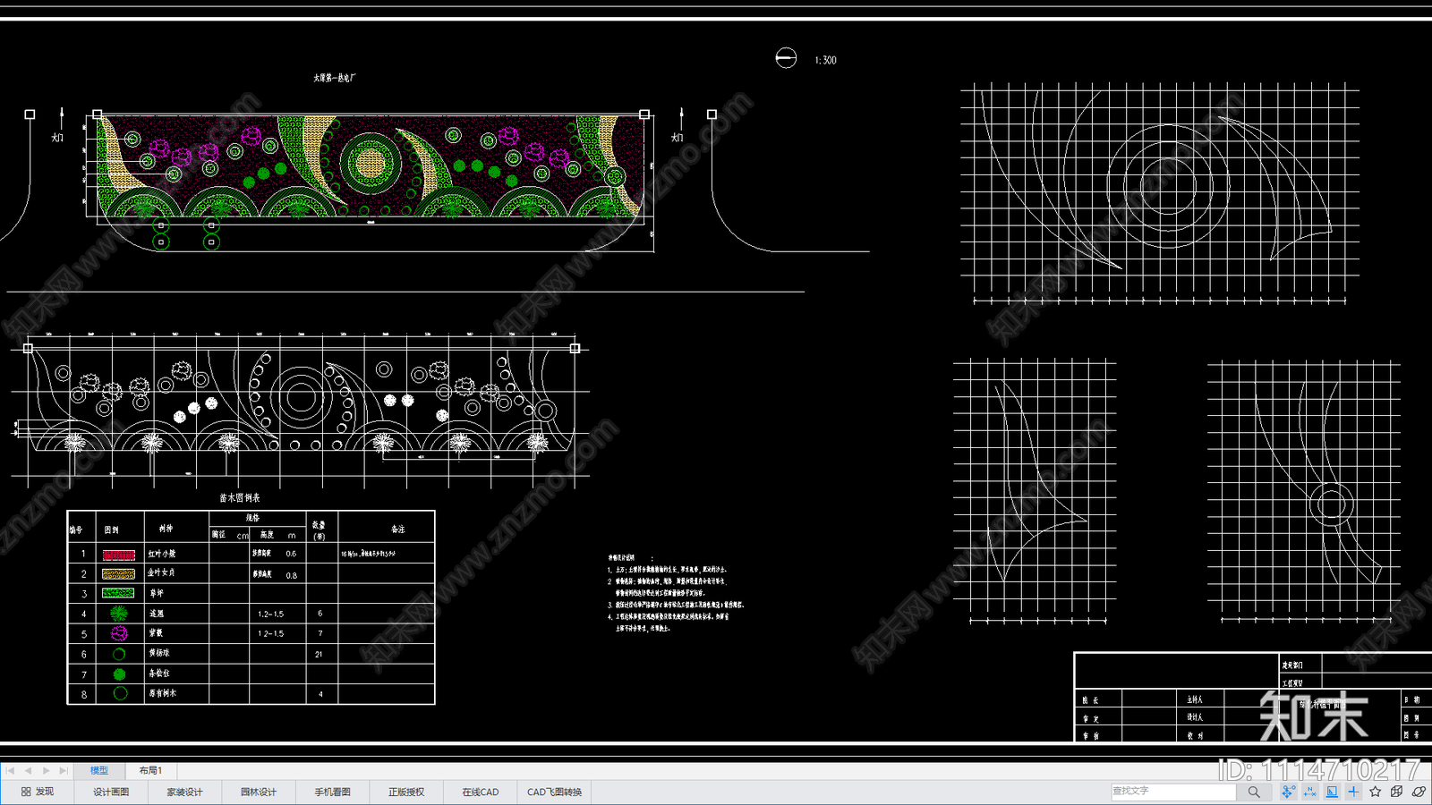Toggle the area measure icon

[x=1332, y=792]
